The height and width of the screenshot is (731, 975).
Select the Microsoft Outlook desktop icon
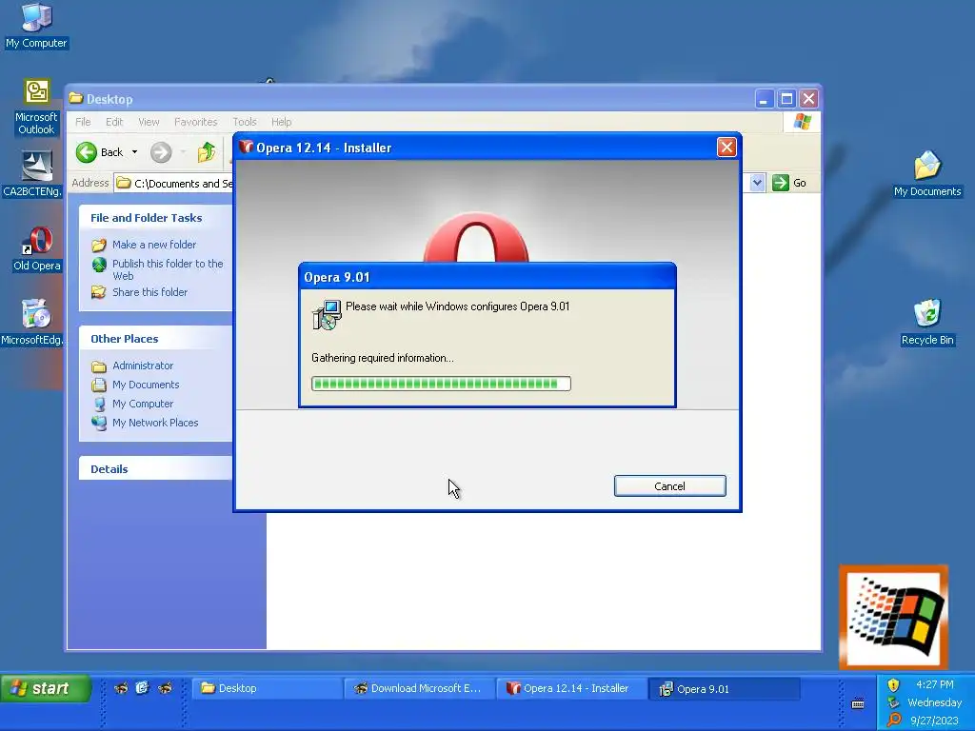pyautogui.click(x=36, y=107)
